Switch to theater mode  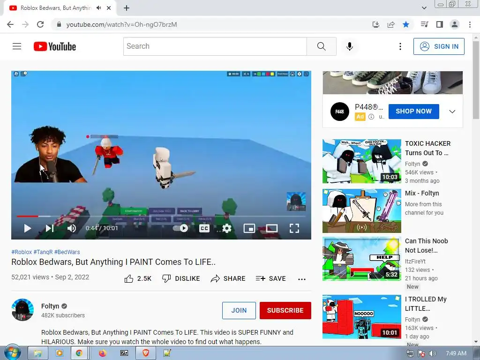tap(272, 228)
